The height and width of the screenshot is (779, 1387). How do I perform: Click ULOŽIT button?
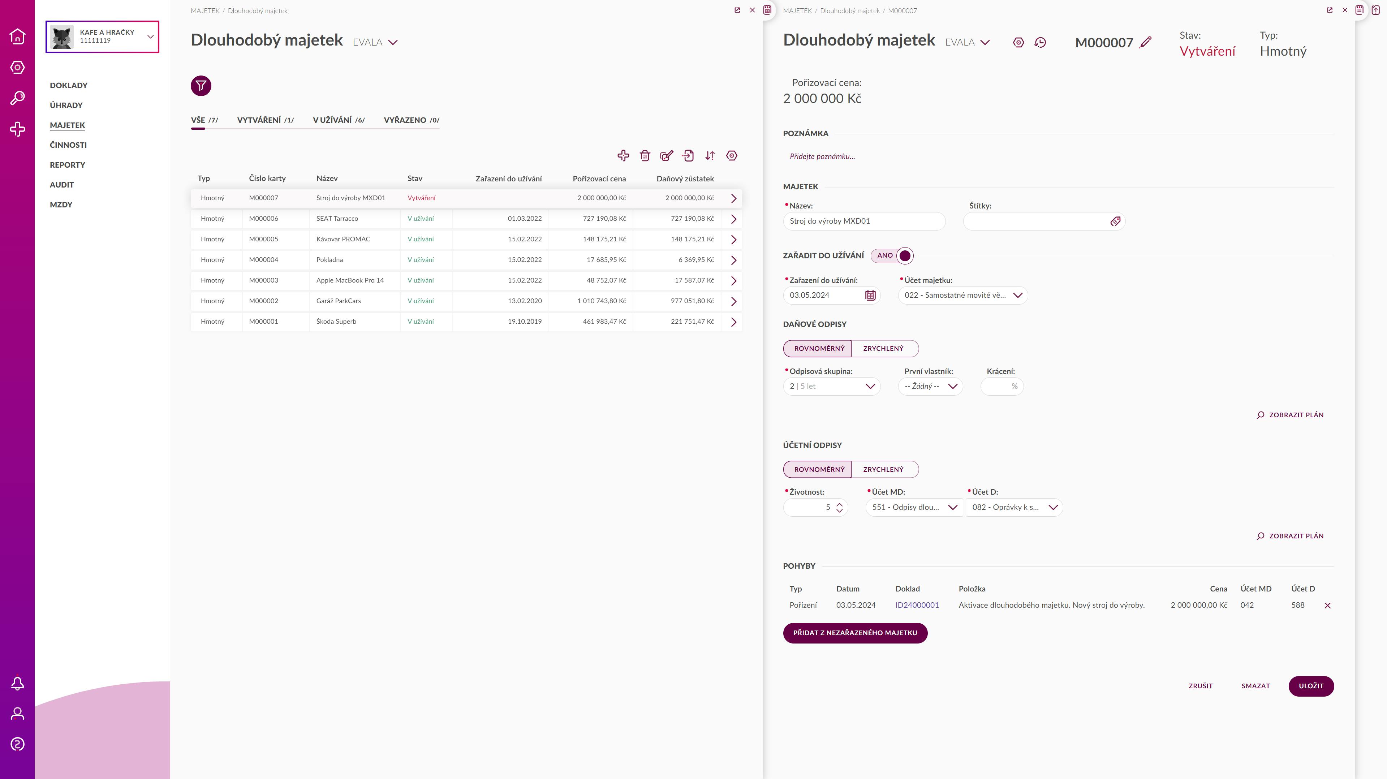pyautogui.click(x=1311, y=686)
